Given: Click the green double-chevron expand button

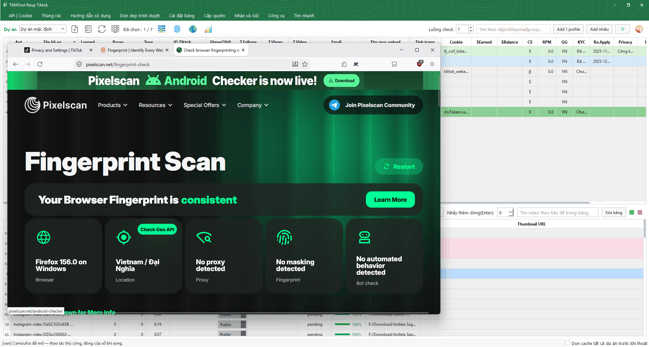Looking at the screenshot, I should pyautogui.click(x=622, y=29).
